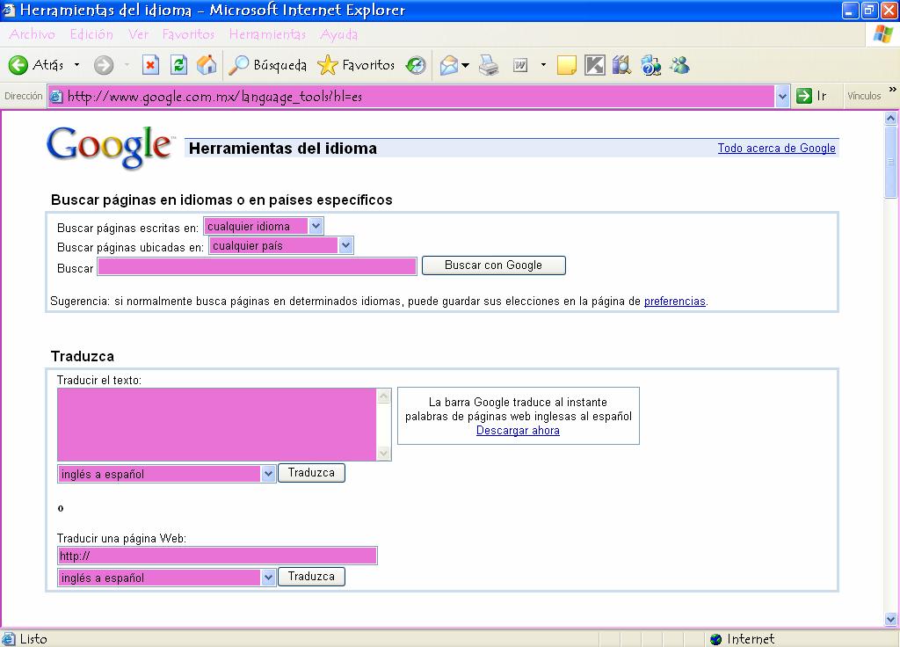Open the Research books icon

tap(621, 65)
